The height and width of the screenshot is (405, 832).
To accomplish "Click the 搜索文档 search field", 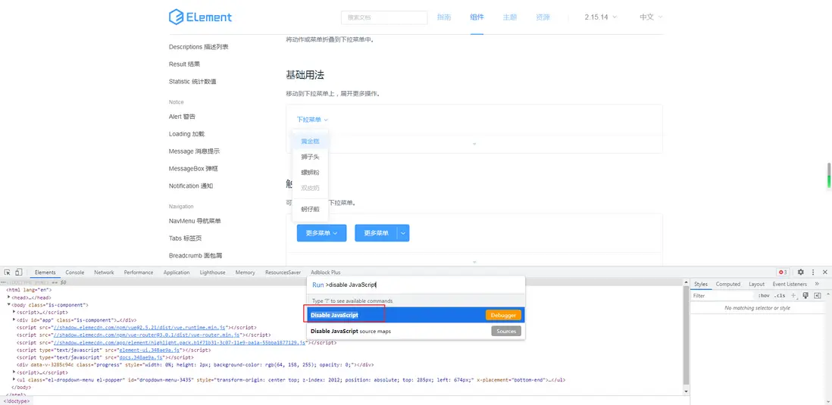I will pyautogui.click(x=384, y=17).
